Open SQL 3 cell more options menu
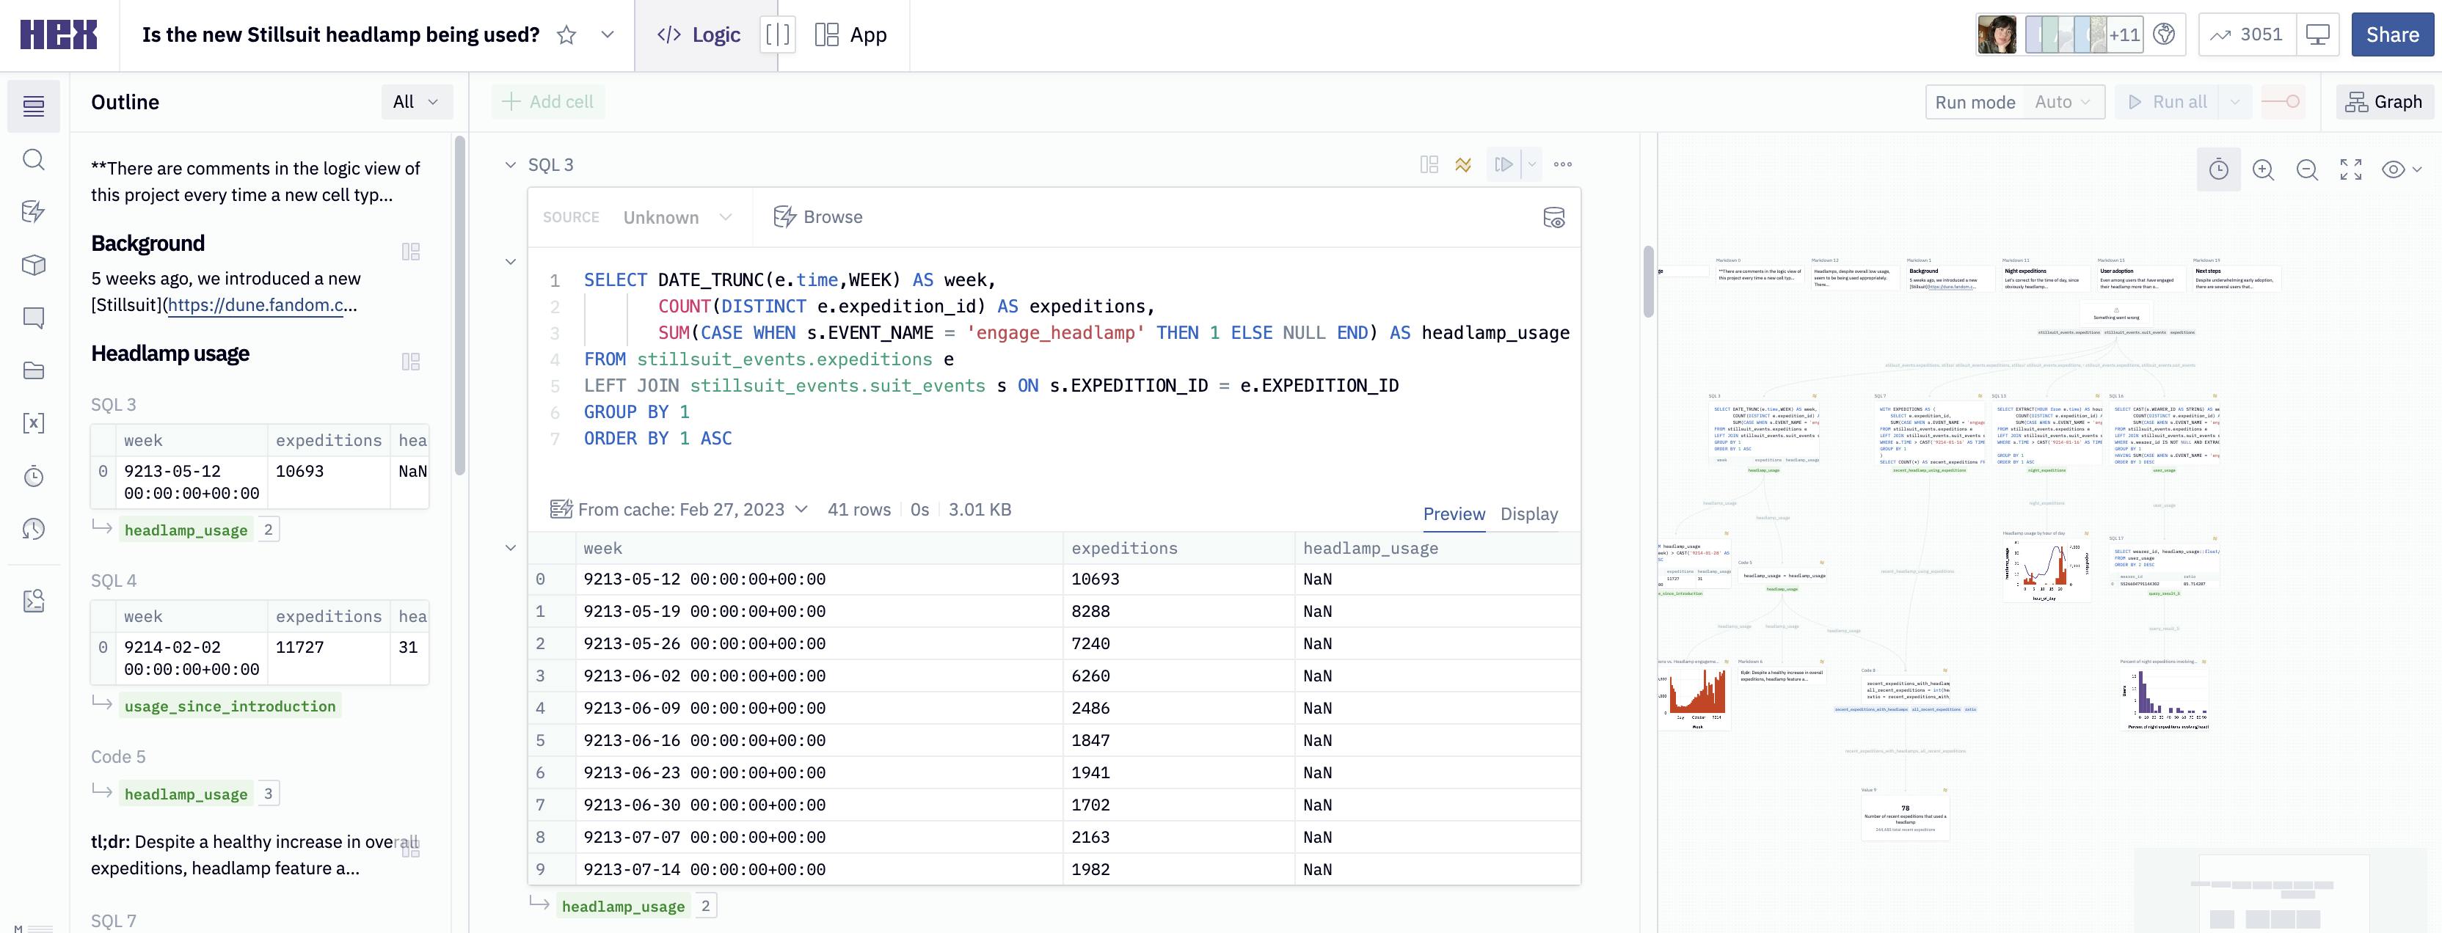Screen dimensions: 2442x933 (x=1562, y=165)
